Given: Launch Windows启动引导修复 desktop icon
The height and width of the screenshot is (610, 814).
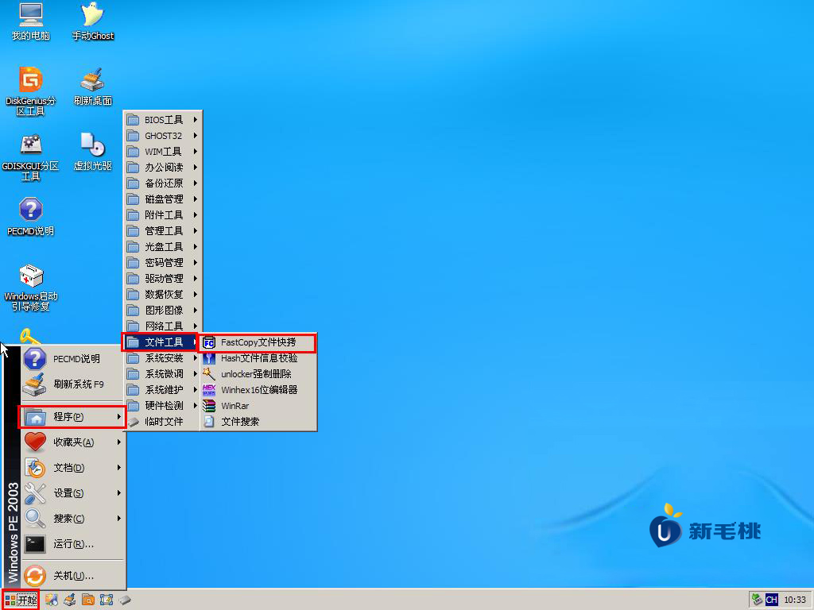Looking at the screenshot, I should click(x=31, y=288).
